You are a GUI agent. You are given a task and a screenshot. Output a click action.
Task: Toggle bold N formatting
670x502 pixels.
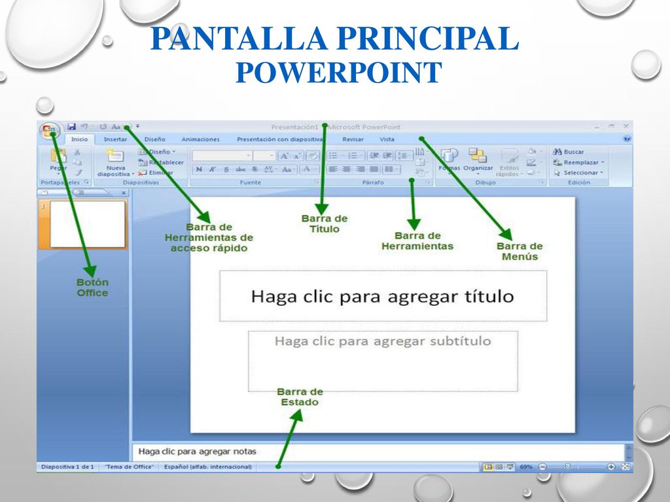[x=199, y=169]
